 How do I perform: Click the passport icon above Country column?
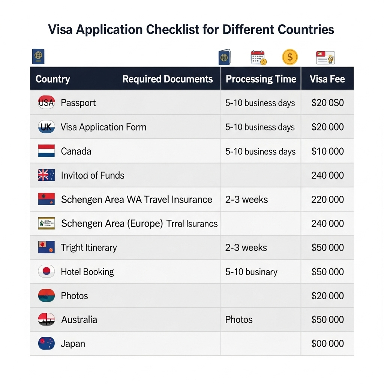pos(38,57)
